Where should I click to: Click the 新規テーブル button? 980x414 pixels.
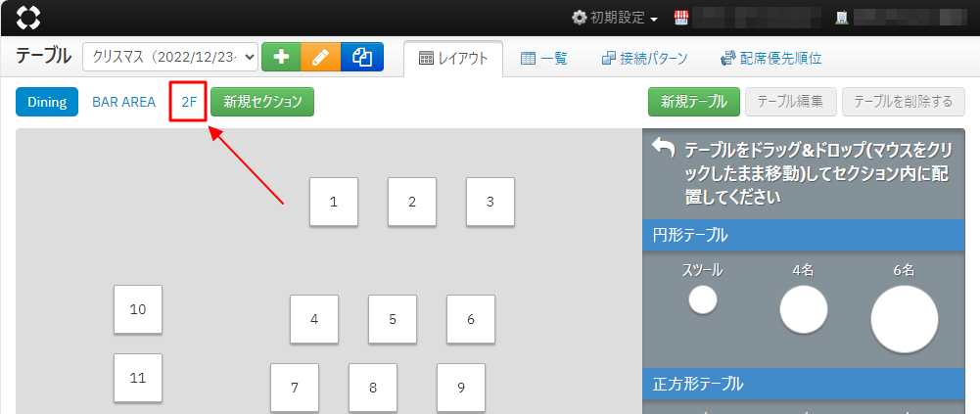(693, 102)
